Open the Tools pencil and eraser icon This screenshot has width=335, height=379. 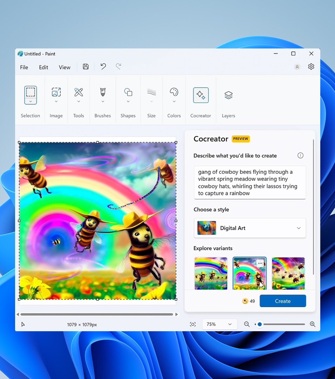(79, 92)
